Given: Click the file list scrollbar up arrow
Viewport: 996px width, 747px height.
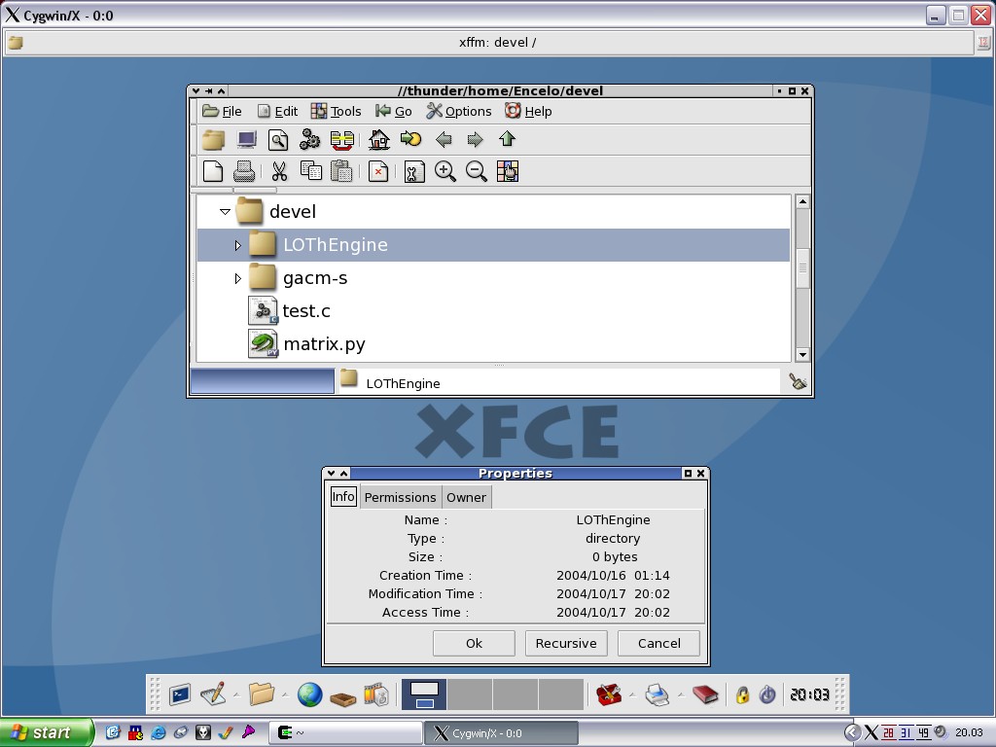Looking at the screenshot, I should click(x=802, y=202).
